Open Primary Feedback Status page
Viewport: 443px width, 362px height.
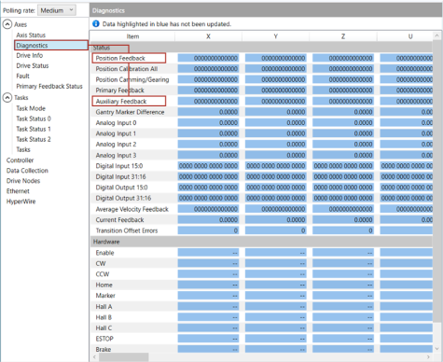[x=49, y=86]
